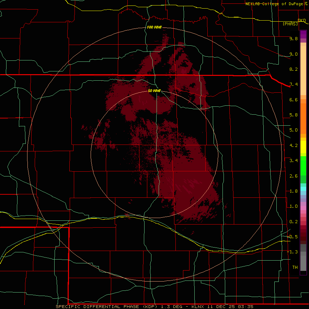Click the KLNX radar site identifier
Screen dimensions: 309x309
198,307
